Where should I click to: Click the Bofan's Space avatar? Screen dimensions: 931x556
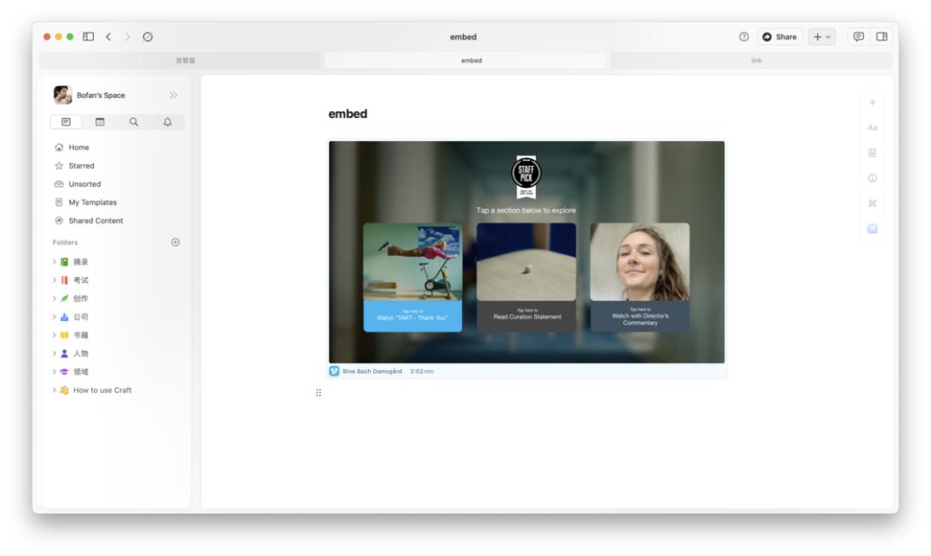63,95
